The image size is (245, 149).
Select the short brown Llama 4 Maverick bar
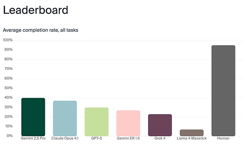[x=192, y=133]
